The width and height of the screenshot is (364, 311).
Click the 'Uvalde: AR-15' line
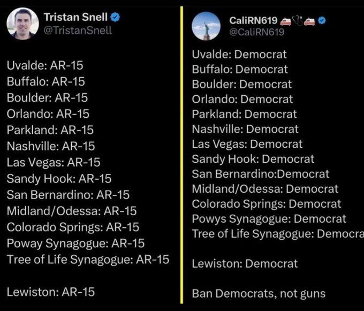pyautogui.click(x=45, y=65)
